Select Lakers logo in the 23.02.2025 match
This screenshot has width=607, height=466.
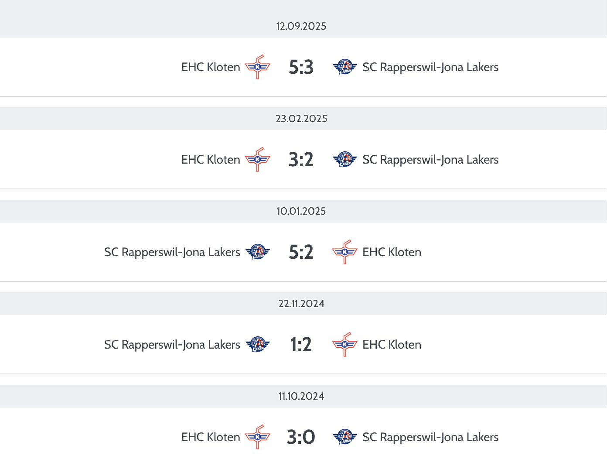coord(345,159)
